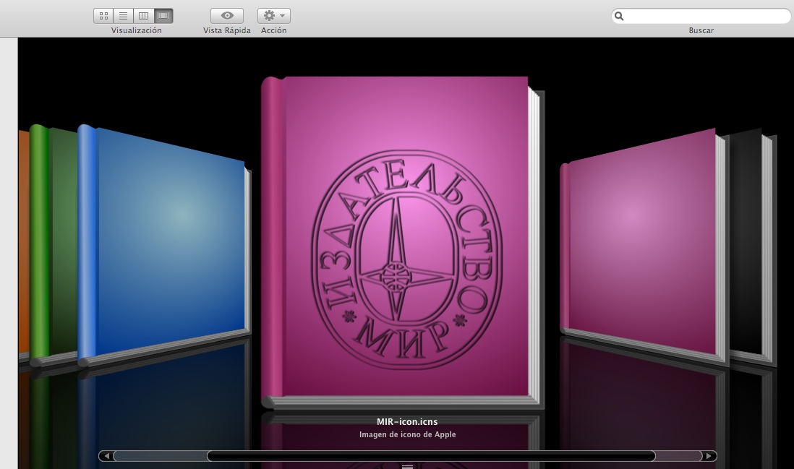Click the left scroll arrow of Cover Flow
This screenshot has height=469, width=794.
tap(106, 456)
